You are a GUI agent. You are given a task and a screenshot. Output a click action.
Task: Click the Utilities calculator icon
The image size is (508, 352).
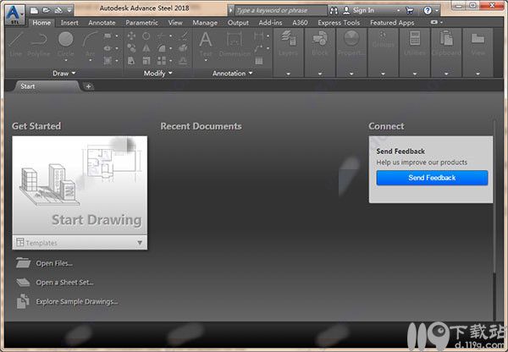click(x=415, y=39)
